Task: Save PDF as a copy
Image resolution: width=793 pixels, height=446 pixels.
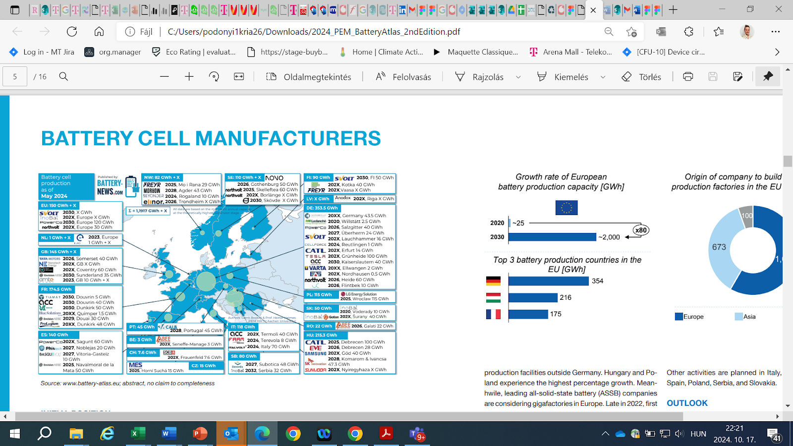Action: (x=737, y=76)
